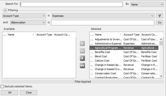Open the search By Name dropdown
This screenshot has height=96, width=166.
point(147,4)
